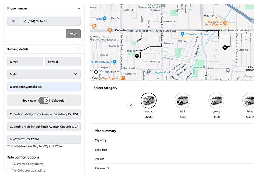
Task: Click the Book now label
Action: coord(29,101)
